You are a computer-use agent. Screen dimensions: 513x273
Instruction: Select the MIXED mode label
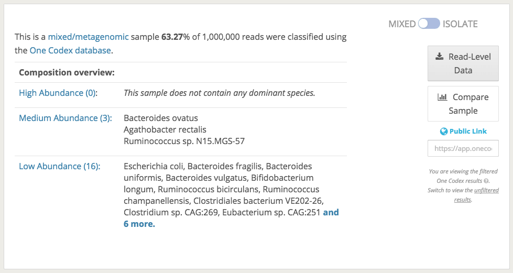click(402, 24)
